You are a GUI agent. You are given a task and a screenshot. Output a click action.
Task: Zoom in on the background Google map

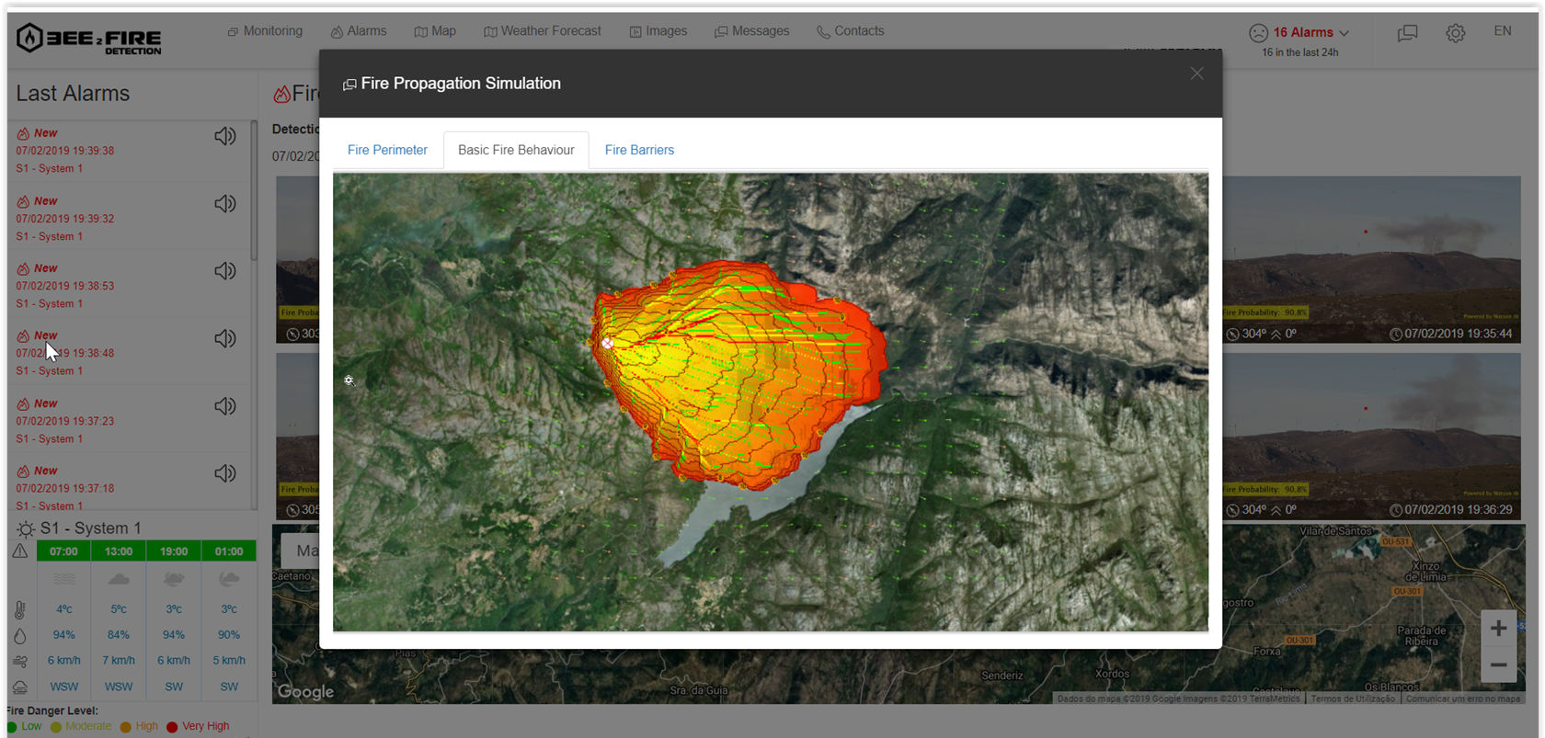[x=1498, y=629]
